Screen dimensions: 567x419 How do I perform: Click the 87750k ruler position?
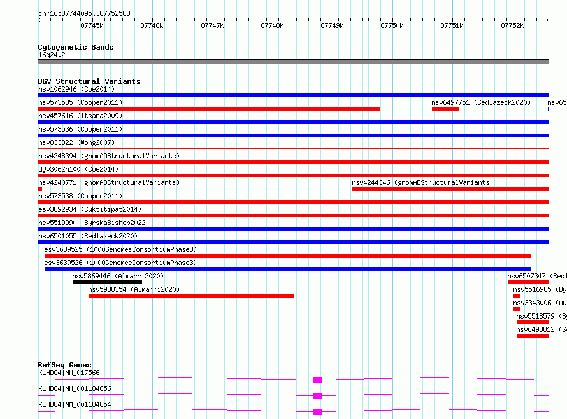[392, 25]
